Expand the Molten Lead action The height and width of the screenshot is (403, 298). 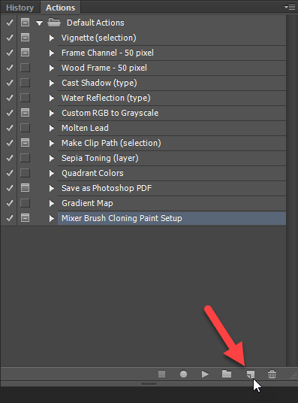point(52,129)
